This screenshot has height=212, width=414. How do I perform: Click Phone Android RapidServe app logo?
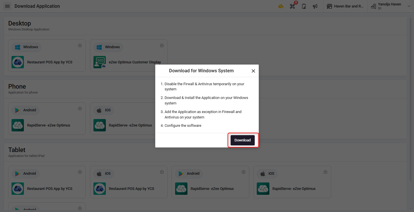[18, 125]
